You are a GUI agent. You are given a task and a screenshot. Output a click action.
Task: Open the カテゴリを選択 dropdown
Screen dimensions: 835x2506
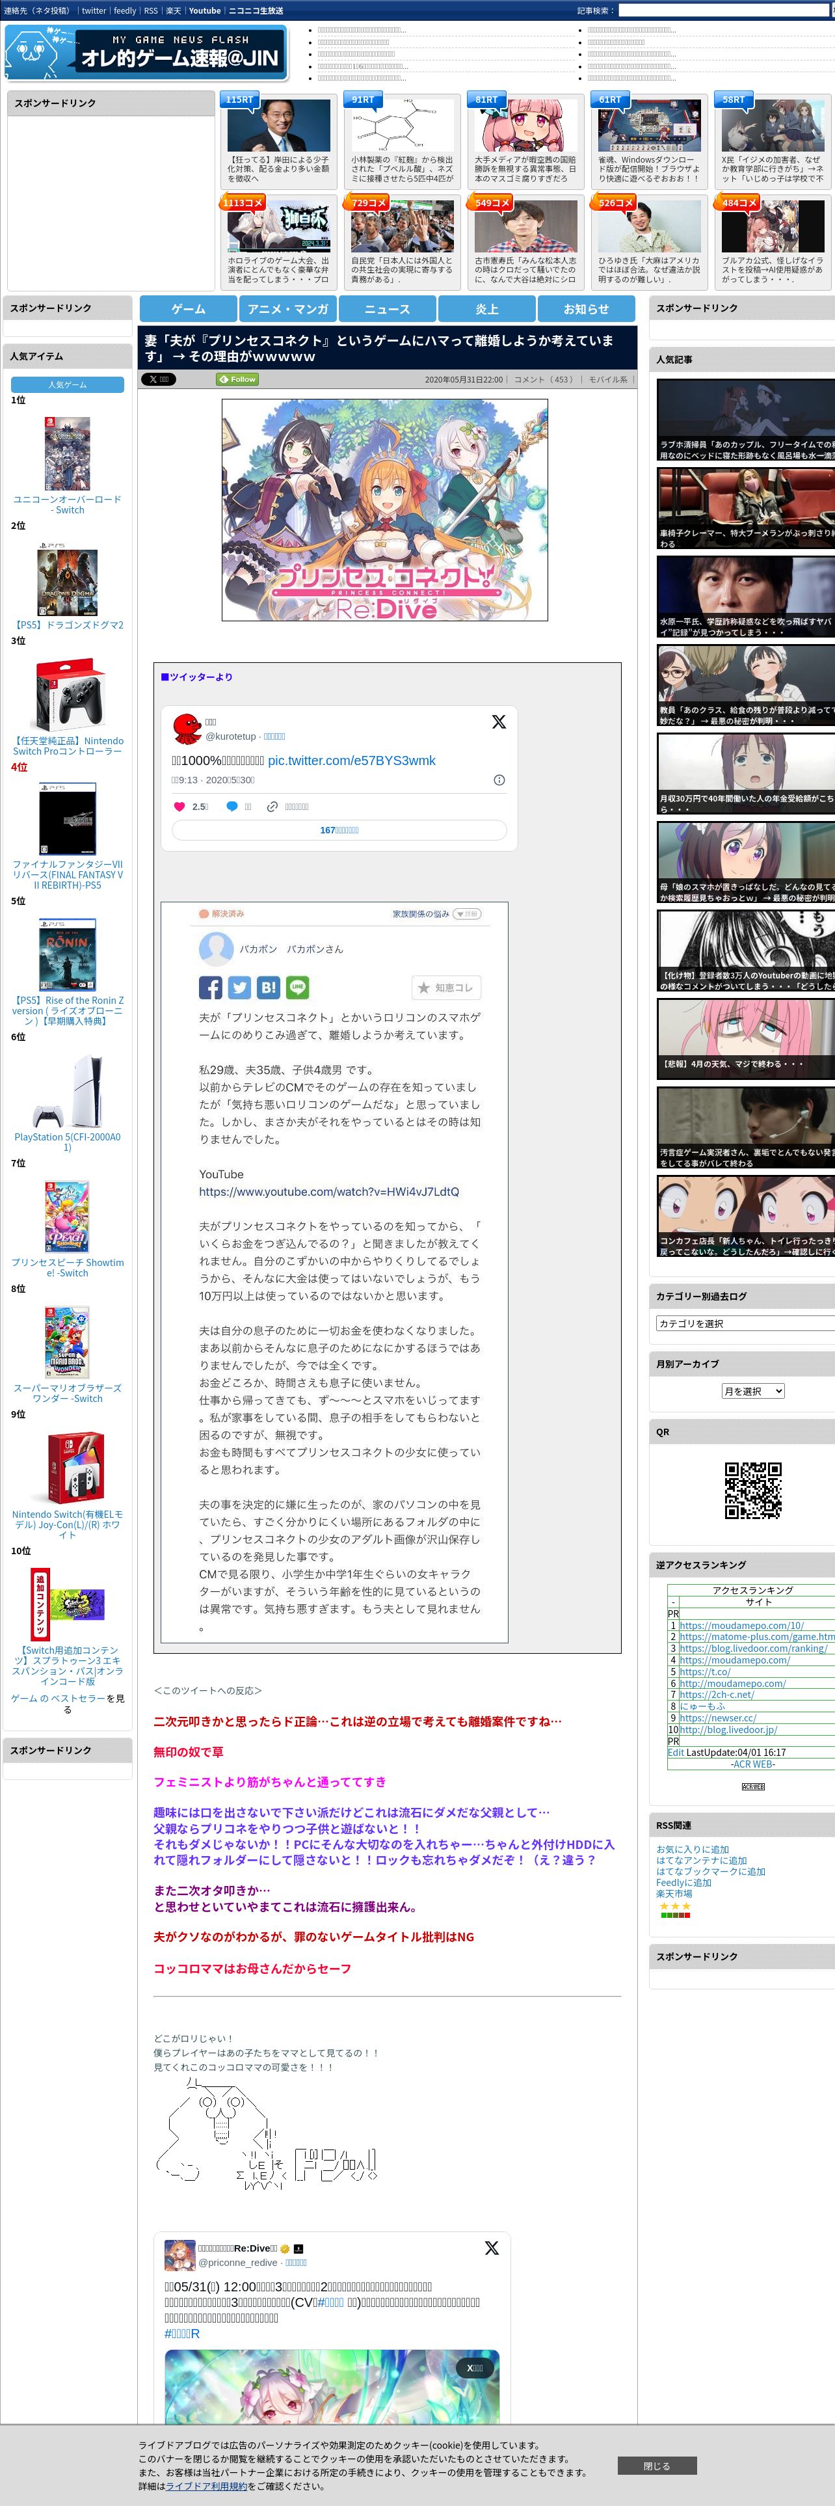745,1323
